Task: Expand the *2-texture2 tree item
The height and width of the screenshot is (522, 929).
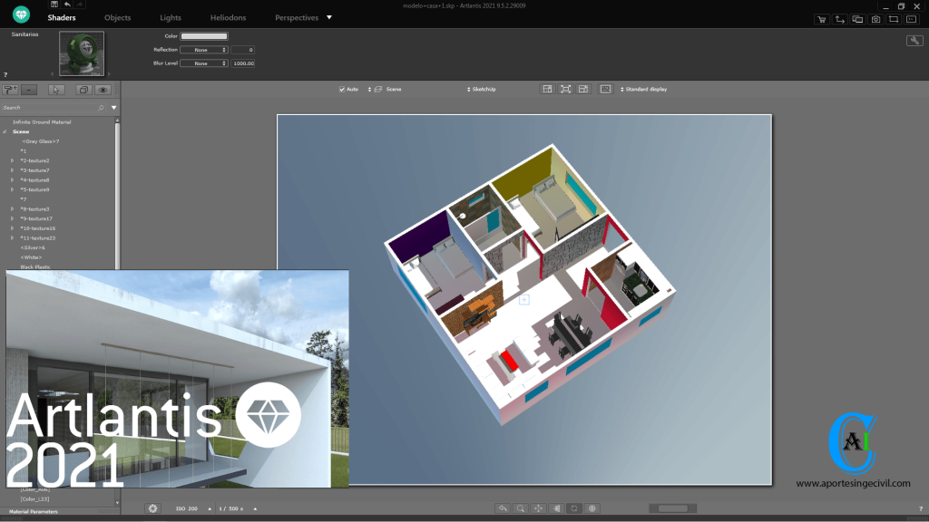Action: tap(13, 160)
